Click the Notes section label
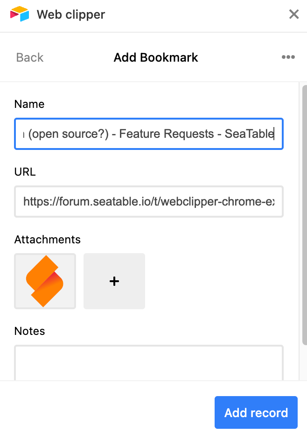The height and width of the screenshot is (440, 307). pyautogui.click(x=30, y=331)
